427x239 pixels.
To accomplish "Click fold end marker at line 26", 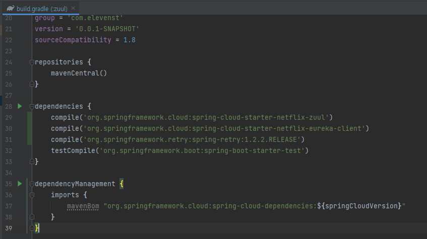I will (32, 85).
